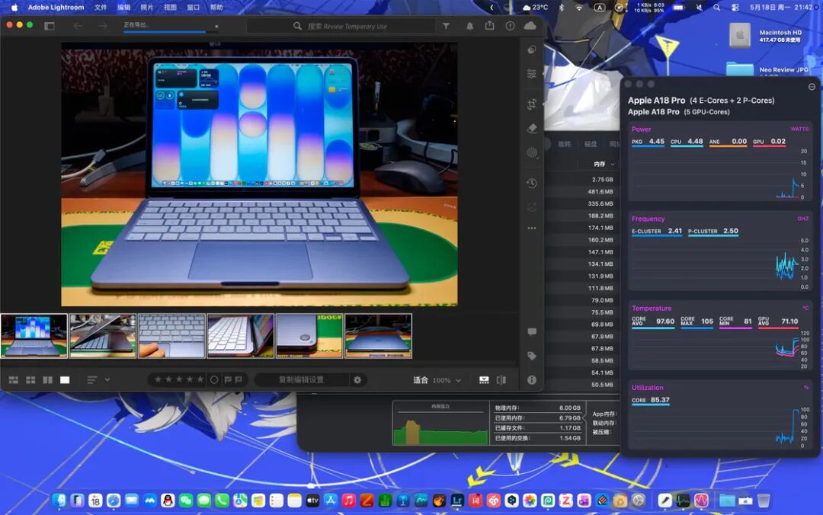Image resolution: width=823 pixels, height=515 pixels.
Task: Switch to single photo detail view
Action: 65,380
